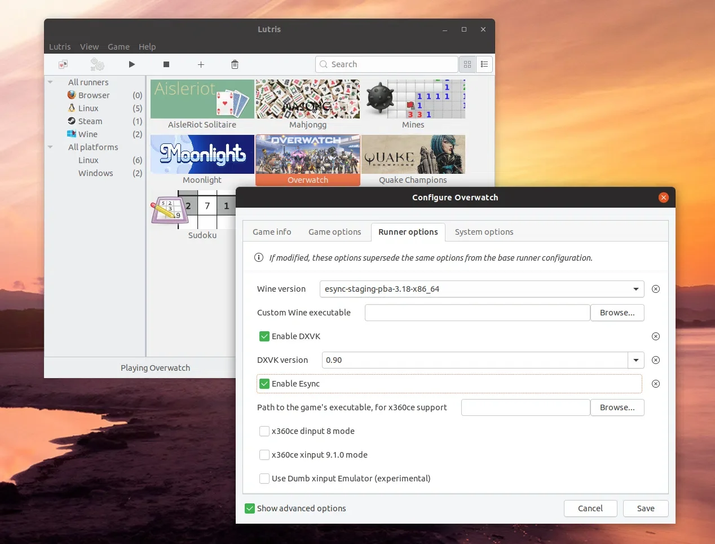Enable x360ce dinput 8 mode

[x=264, y=431]
